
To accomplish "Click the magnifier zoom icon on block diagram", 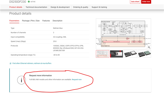I will tap(149, 47).
